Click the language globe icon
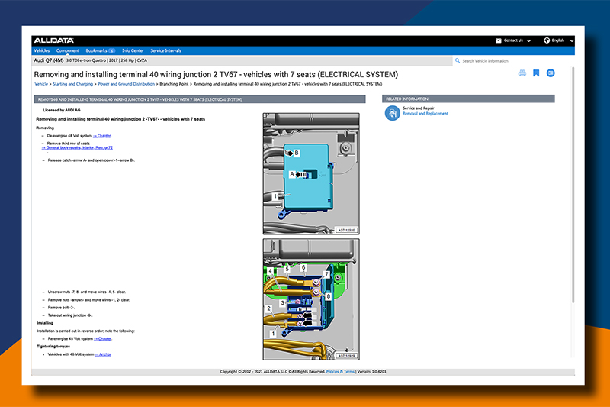Viewport: 610px width, 407px height. pyautogui.click(x=547, y=40)
